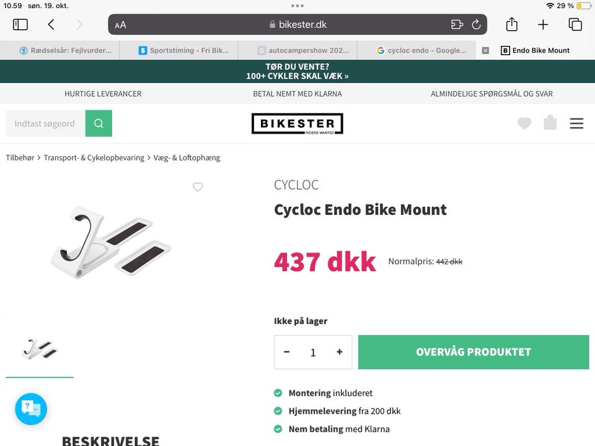595x446 pixels.
Task: Decrease quantity with the minus button
Action: pos(287,352)
